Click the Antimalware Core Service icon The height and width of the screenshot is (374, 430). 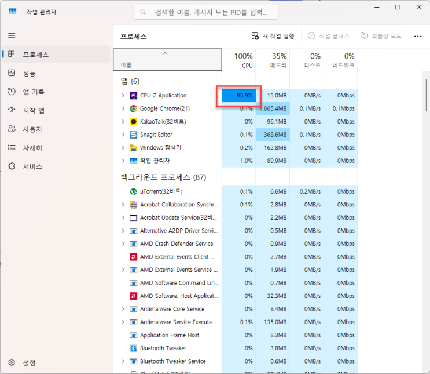(133, 309)
